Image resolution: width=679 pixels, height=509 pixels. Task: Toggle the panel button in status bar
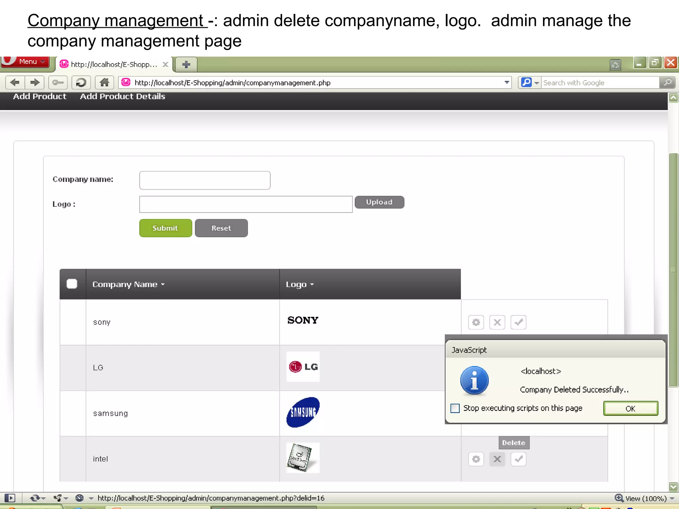(10, 498)
